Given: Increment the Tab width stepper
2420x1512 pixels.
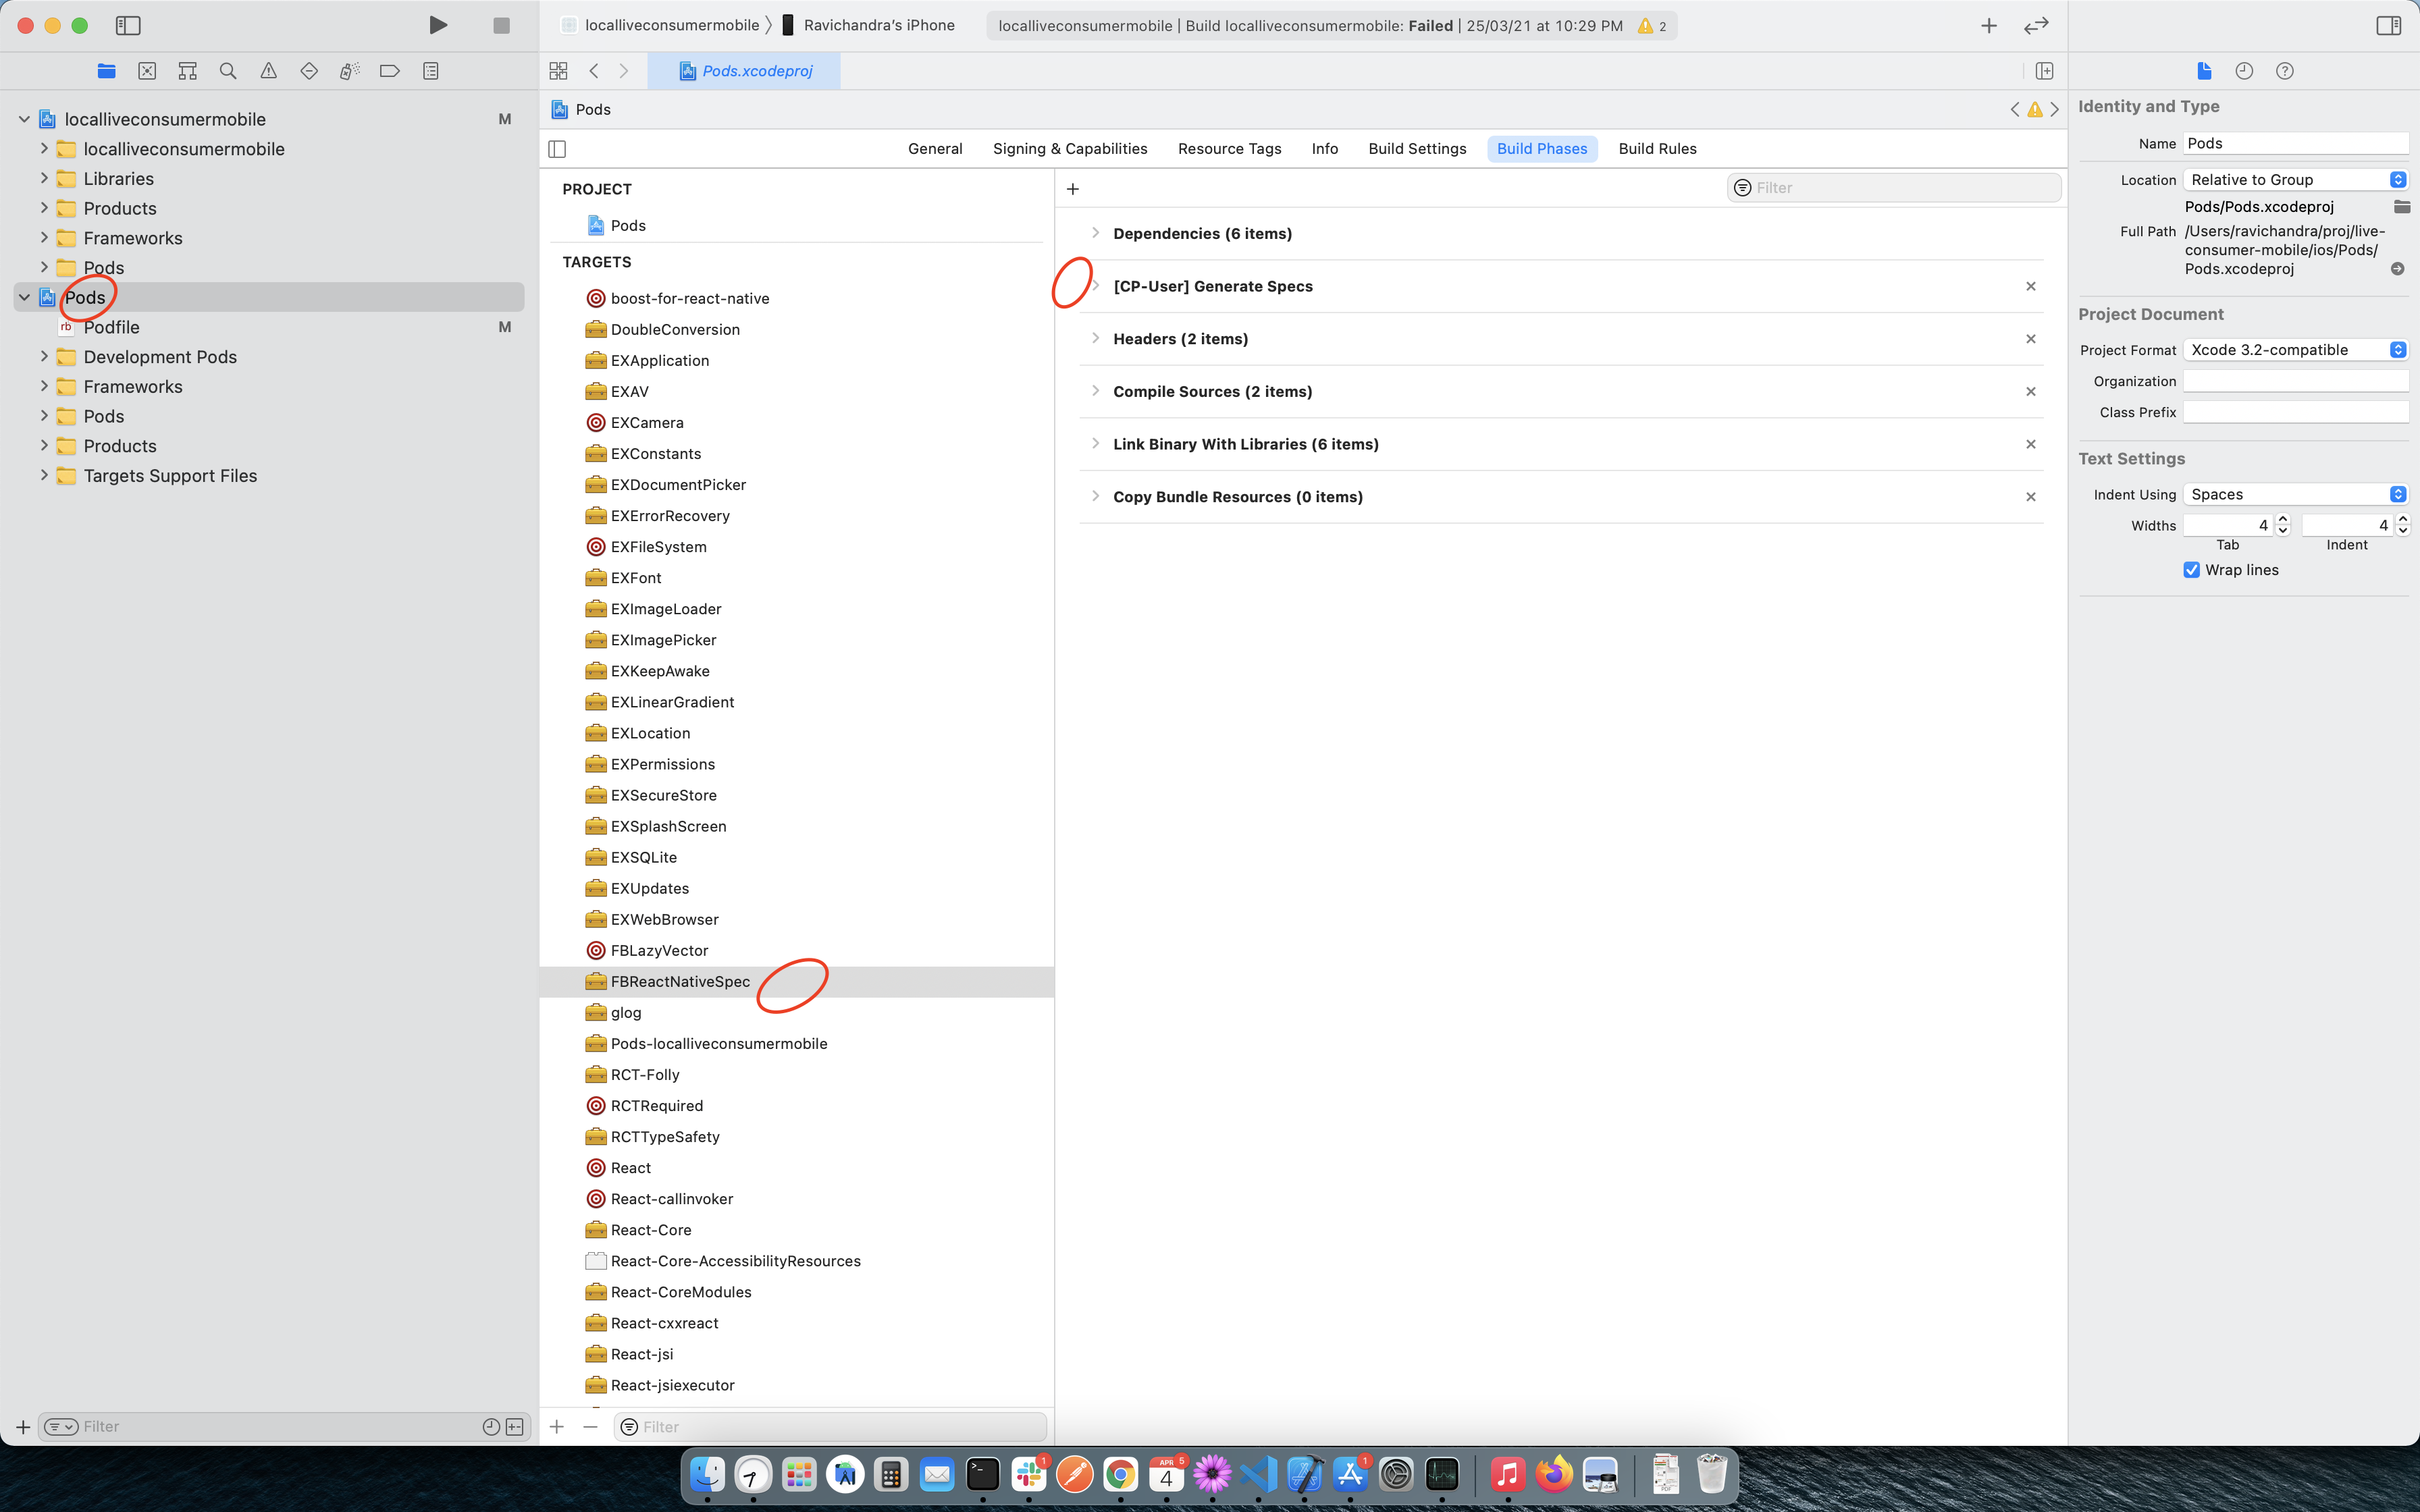Looking at the screenshot, I should pos(2283,518).
